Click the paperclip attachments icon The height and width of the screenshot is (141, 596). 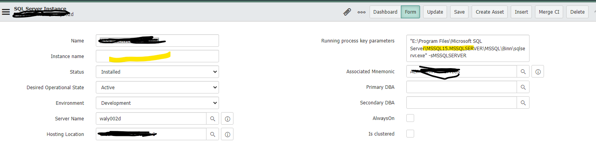tap(347, 12)
